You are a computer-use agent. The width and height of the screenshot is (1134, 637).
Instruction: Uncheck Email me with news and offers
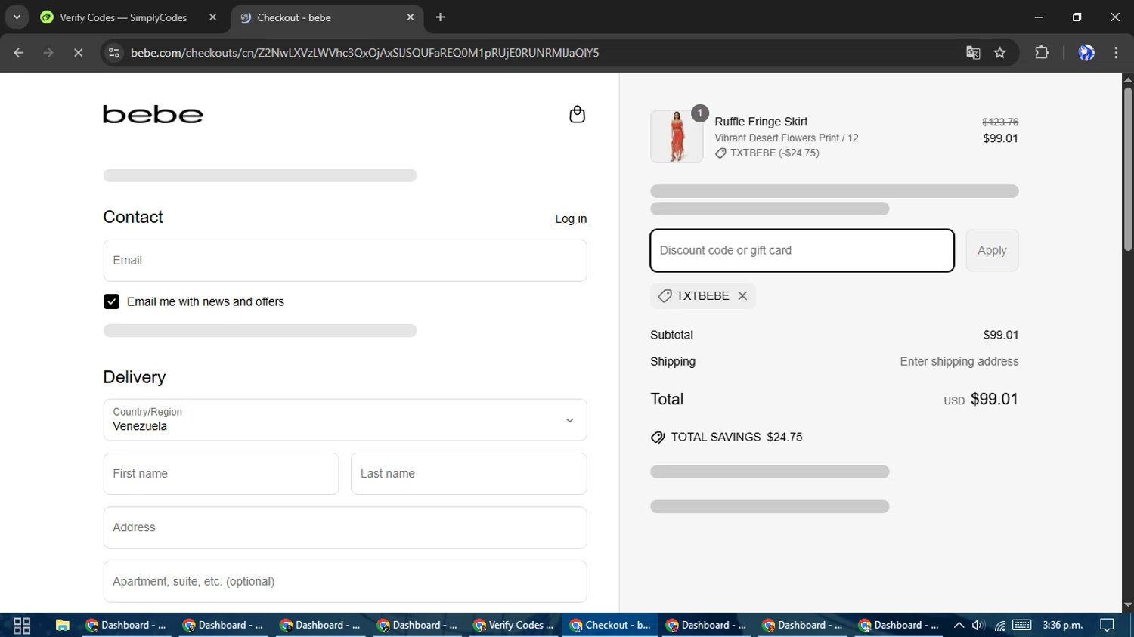(x=111, y=301)
